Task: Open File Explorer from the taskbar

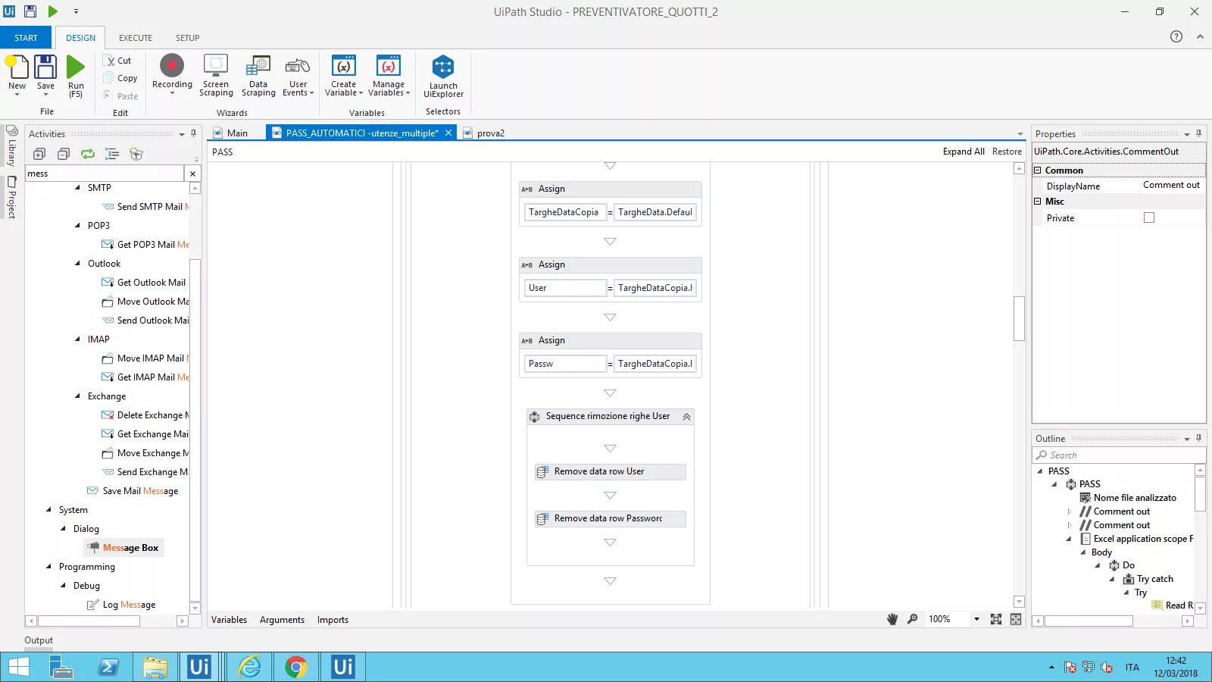Action: point(155,667)
